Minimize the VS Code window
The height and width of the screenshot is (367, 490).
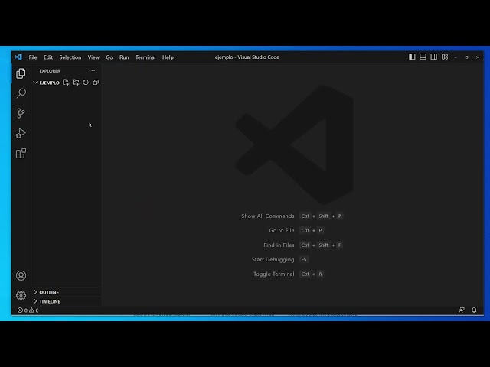(x=456, y=57)
